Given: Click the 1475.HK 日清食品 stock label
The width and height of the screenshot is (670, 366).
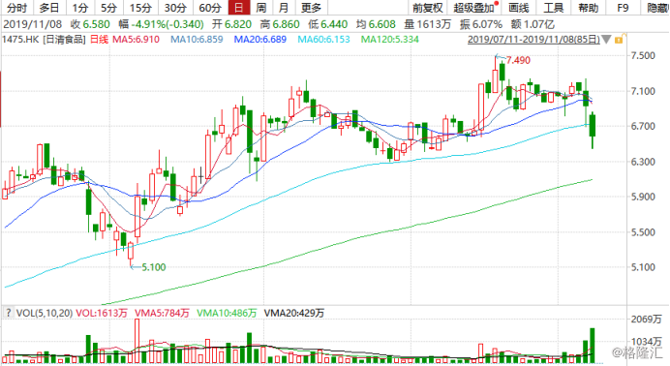Looking at the screenshot, I should click(44, 40).
